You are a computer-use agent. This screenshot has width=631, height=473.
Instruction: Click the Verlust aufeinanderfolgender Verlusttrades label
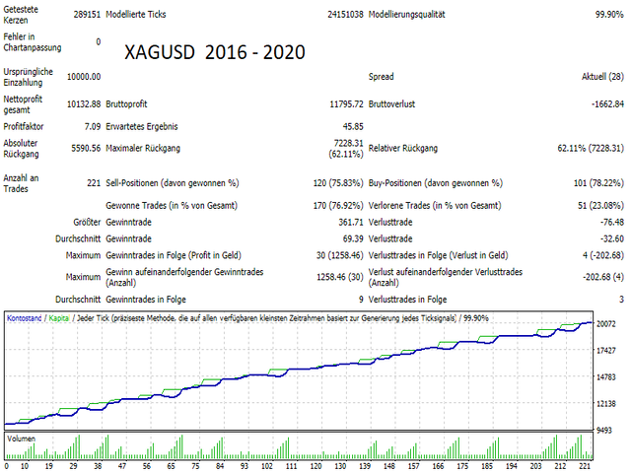tap(446, 278)
